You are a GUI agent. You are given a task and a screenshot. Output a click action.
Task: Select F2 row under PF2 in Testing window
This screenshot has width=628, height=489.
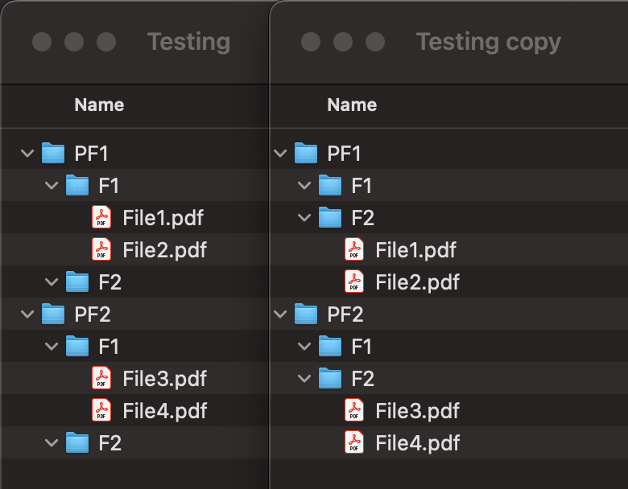(134, 442)
